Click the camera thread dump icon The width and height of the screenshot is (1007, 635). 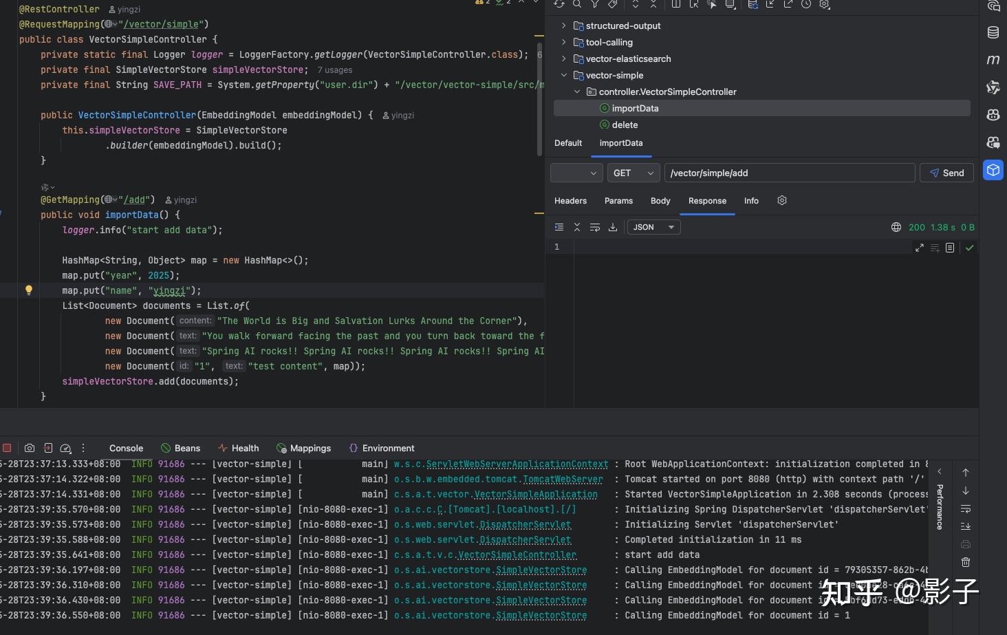pyautogui.click(x=30, y=448)
